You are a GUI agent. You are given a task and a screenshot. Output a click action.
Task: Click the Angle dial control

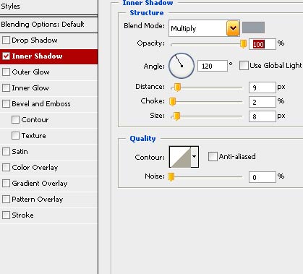[182, 66]
